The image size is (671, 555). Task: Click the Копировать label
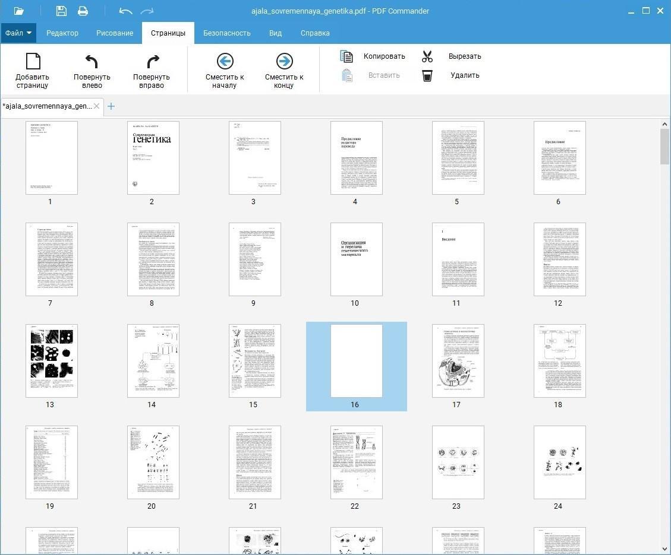coord(385,56)
